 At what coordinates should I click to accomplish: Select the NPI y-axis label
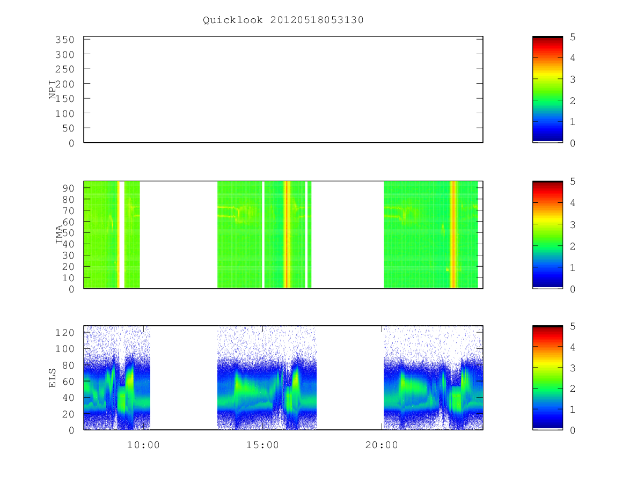[53, 90]
